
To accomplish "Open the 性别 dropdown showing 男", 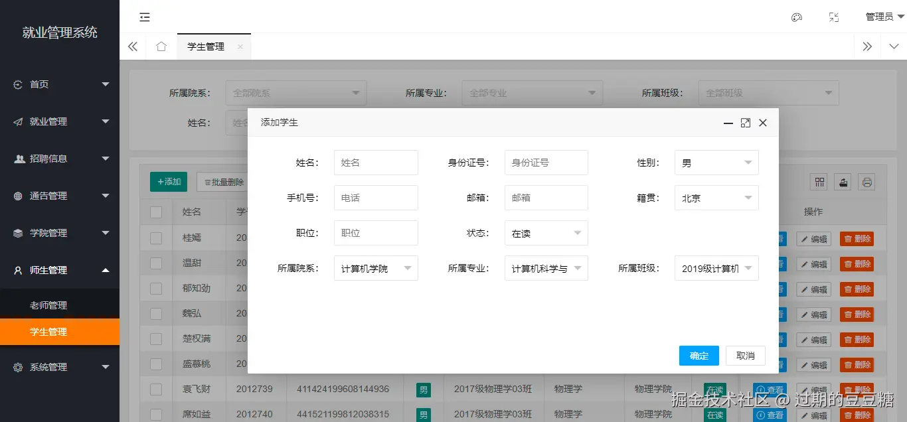I will (716, 163).
